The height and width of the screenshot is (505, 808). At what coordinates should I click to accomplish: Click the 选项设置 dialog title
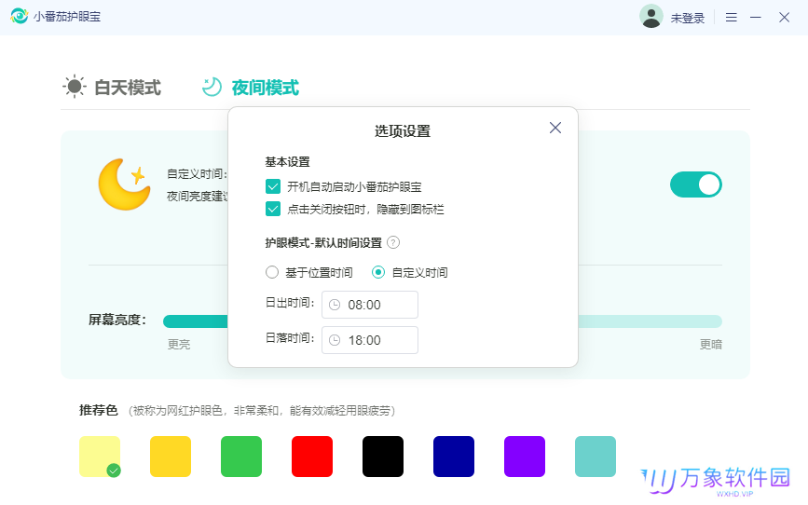point(403,130)
